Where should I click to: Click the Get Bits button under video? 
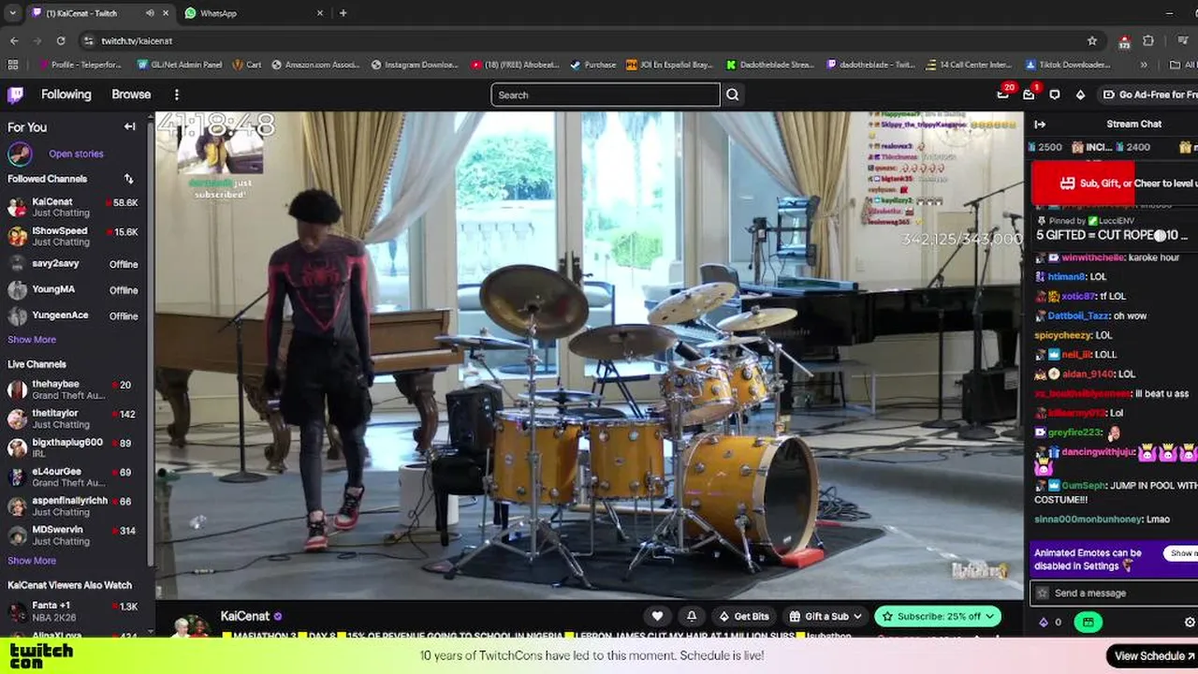pos(744,616)
